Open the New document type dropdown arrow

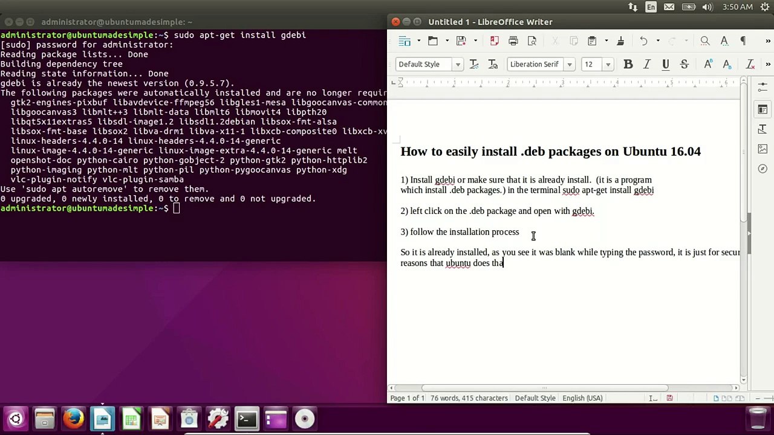(418, 41)
